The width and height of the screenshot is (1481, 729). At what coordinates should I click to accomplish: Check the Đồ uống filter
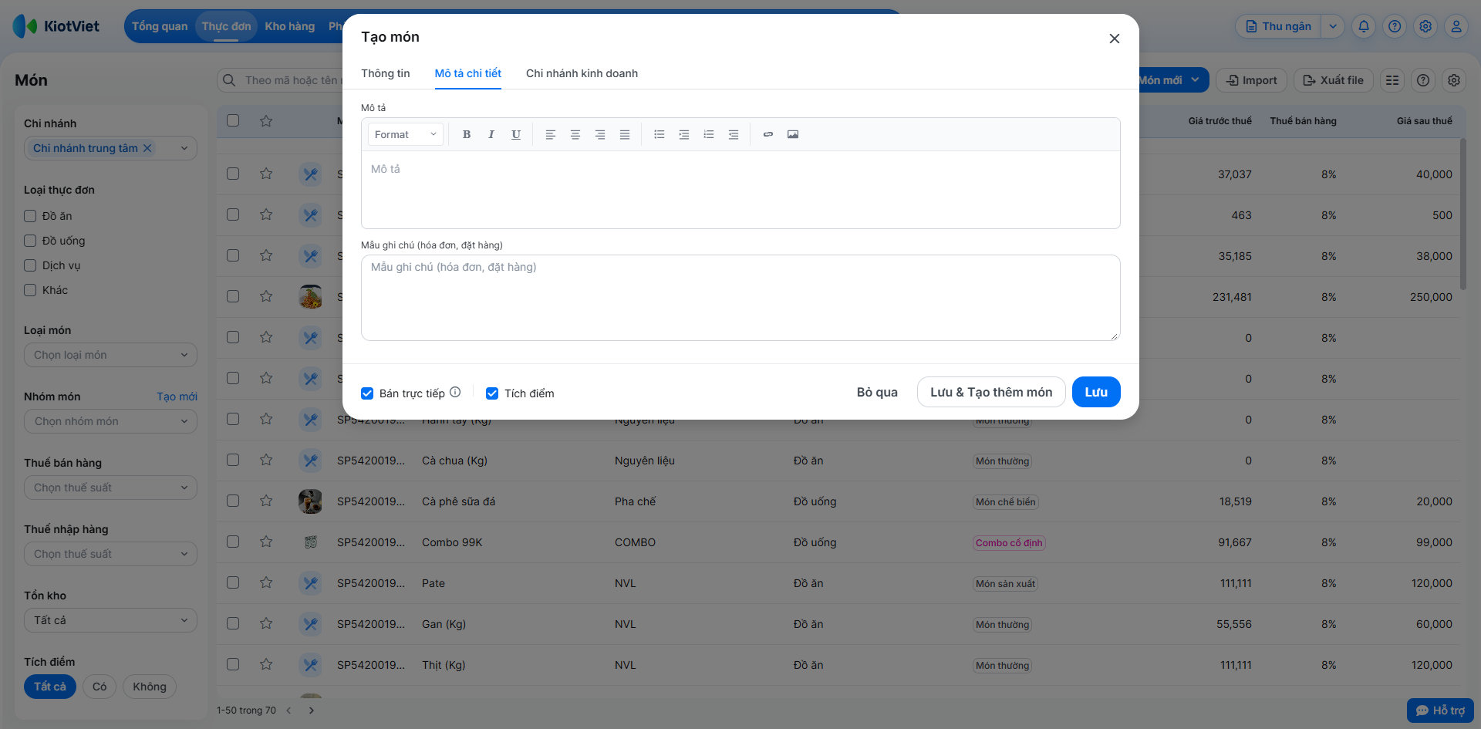point(30,241)
